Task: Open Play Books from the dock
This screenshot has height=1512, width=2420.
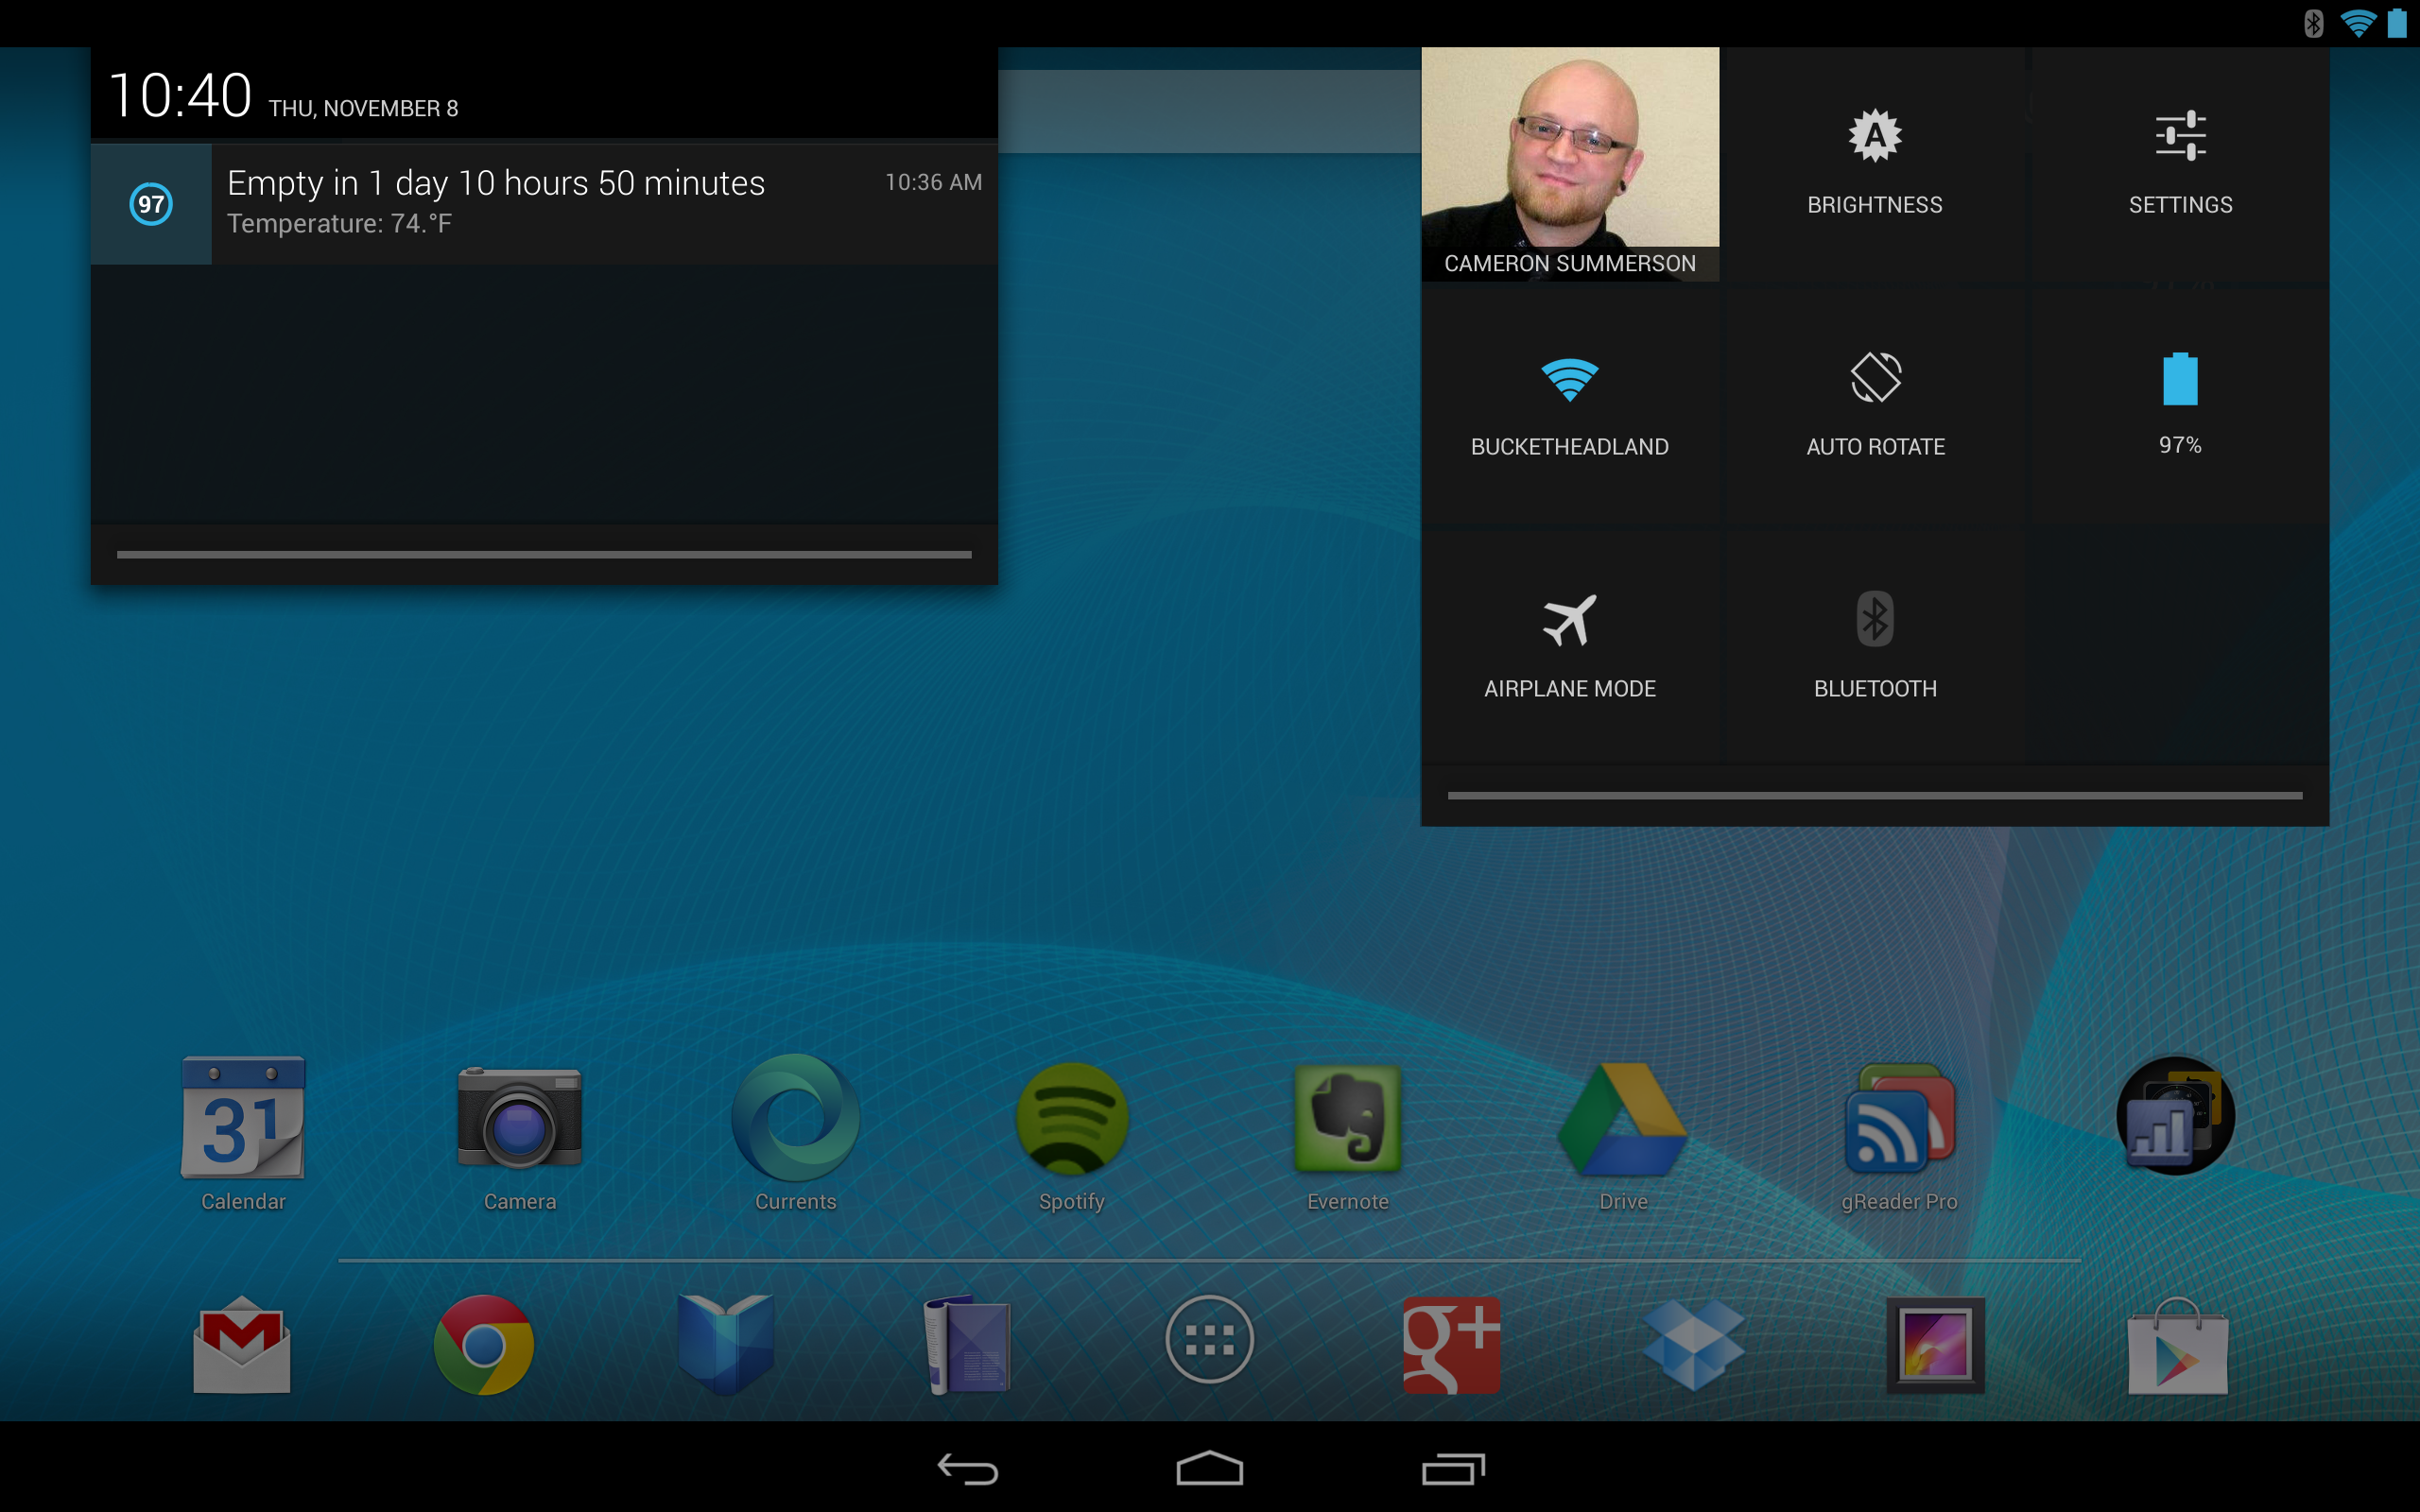Action: pyautogui.click(x=726, y=1344)
